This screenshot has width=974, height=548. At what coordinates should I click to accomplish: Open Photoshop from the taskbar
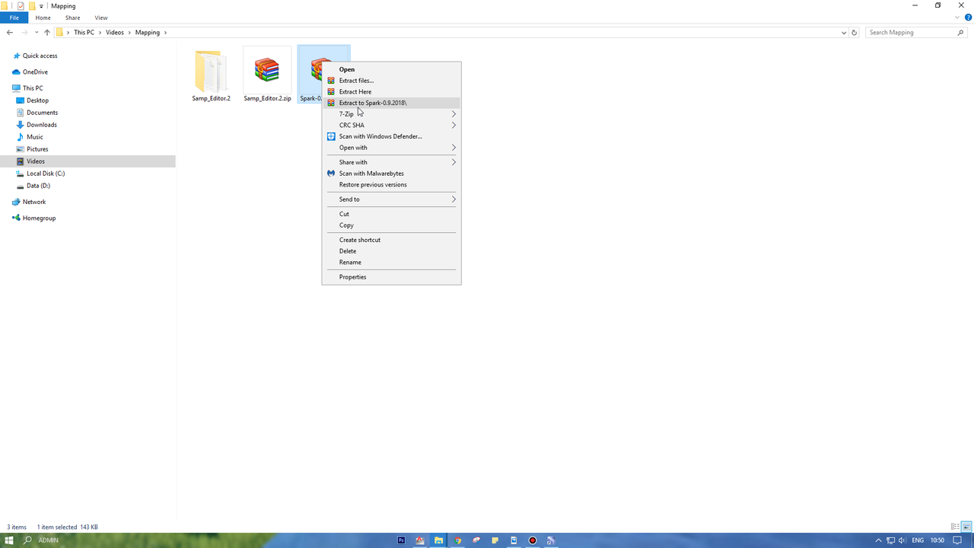[x=401, y=540]
